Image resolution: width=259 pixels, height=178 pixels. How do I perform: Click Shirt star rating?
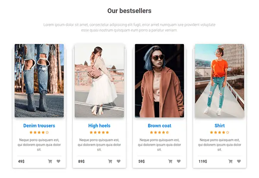tap(219, 133)
